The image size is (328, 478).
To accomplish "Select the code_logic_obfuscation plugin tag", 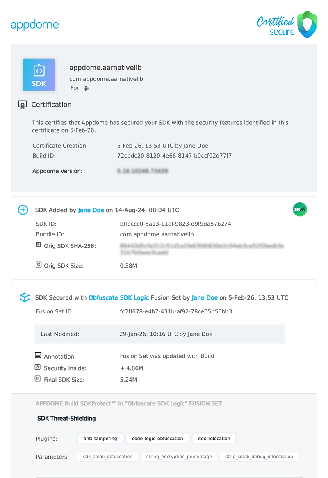I will (157, 439).
